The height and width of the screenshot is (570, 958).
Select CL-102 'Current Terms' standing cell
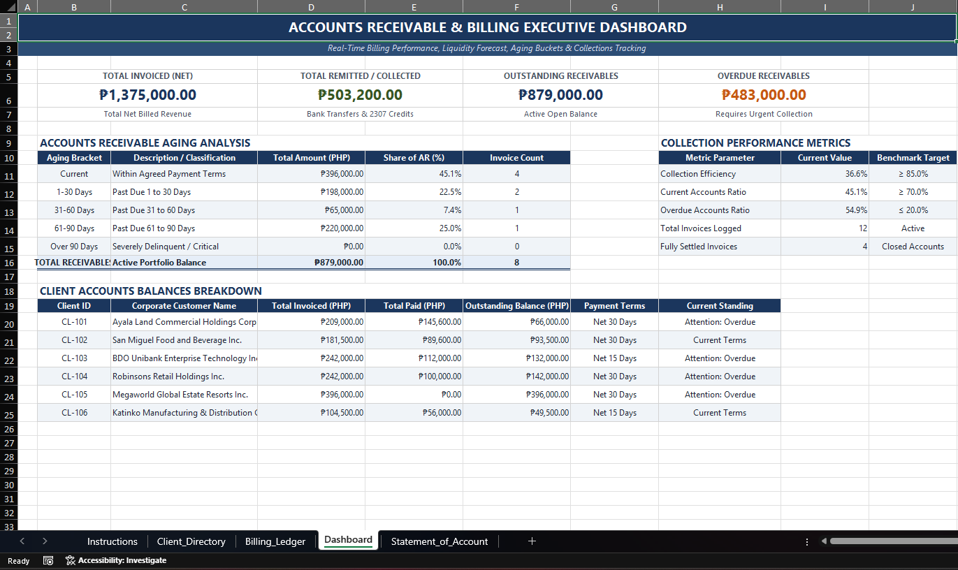pyautogui.click(x=720, y=340)
